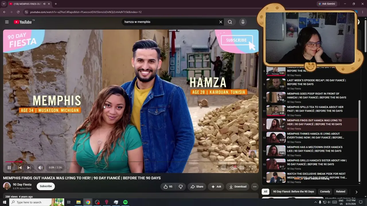Open "Memphis Grills Hamza's Sister" playlist item
Viewport: 367px width, 206px height.
tap(310, 164)
